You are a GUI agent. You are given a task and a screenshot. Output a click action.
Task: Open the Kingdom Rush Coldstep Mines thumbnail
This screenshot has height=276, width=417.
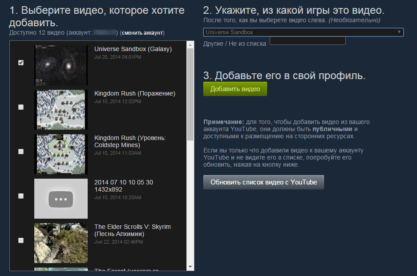[x=61, y=154]
